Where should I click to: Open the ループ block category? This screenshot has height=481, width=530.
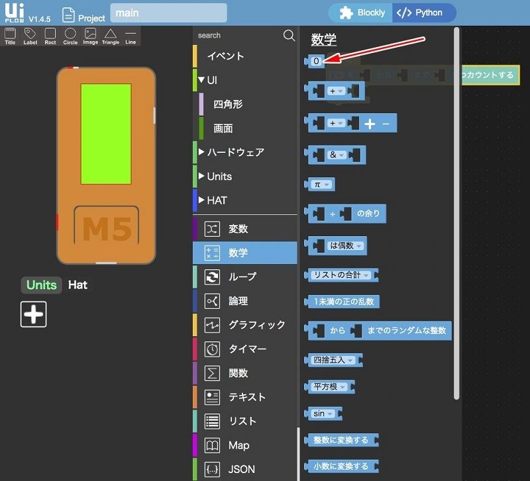click(242, 277)
